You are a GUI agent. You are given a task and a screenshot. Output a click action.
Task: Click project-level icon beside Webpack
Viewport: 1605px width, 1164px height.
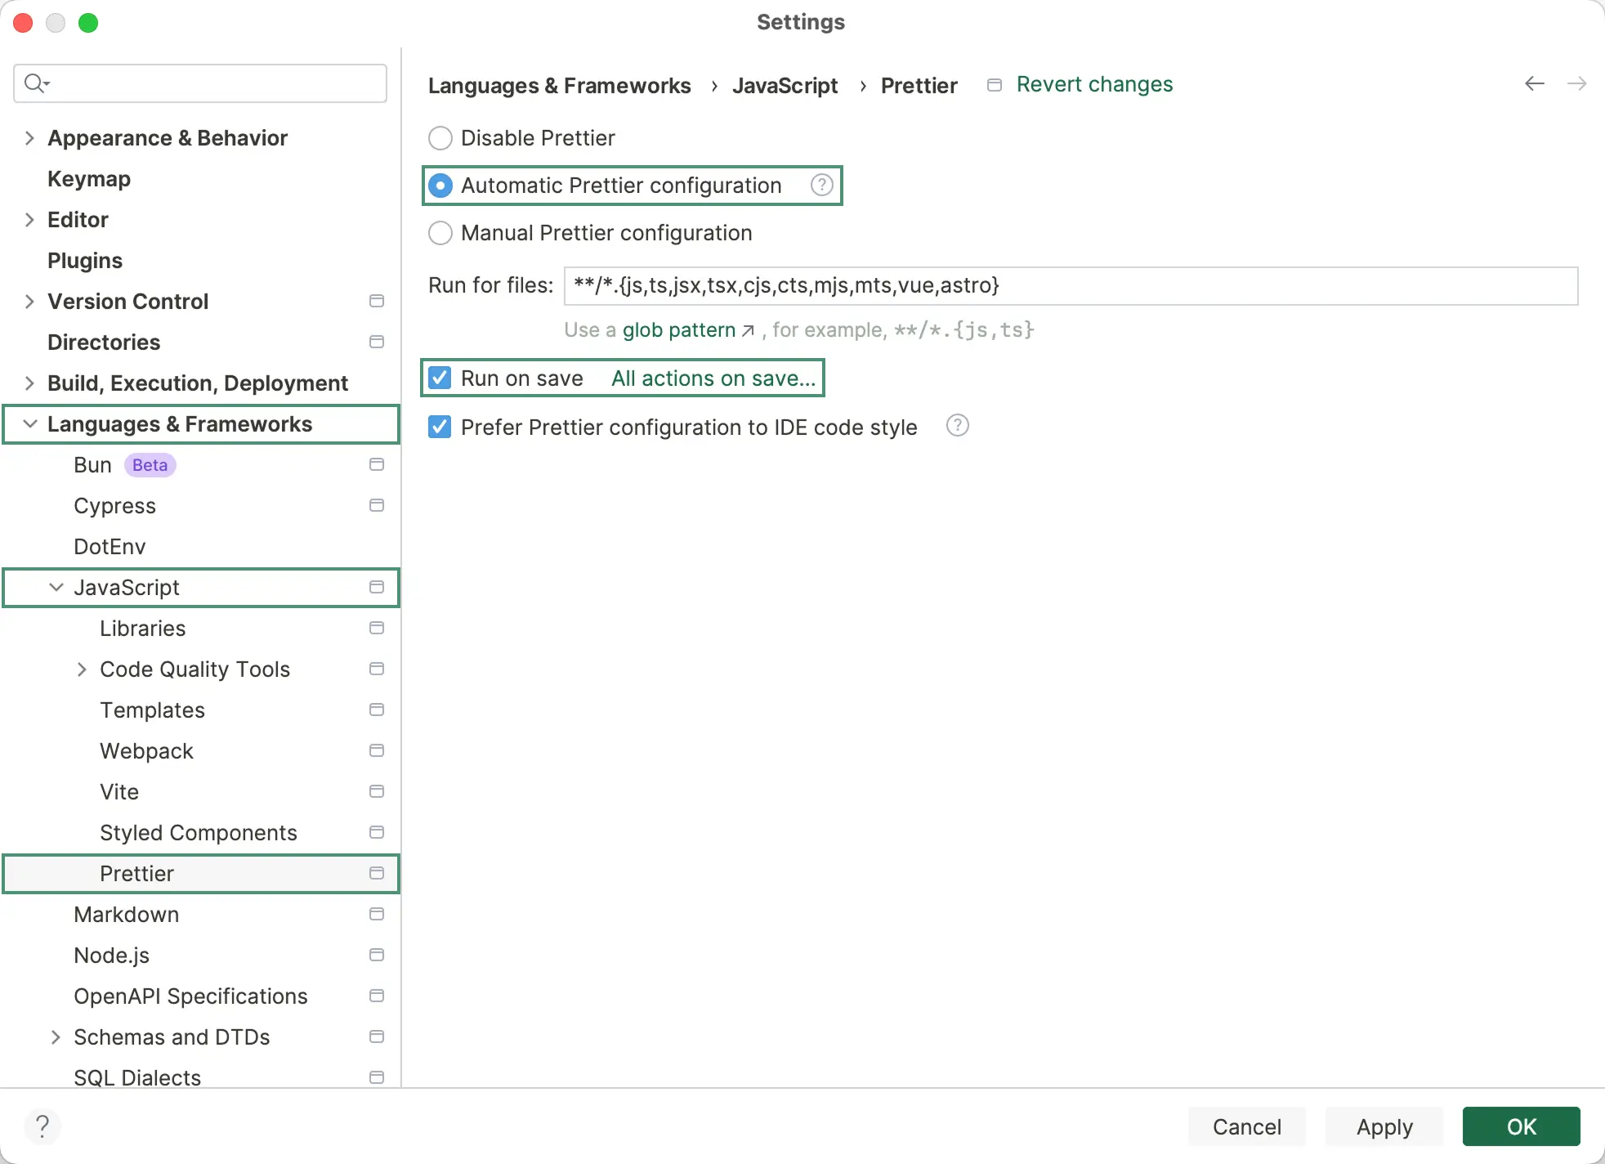tap(377, 750)
